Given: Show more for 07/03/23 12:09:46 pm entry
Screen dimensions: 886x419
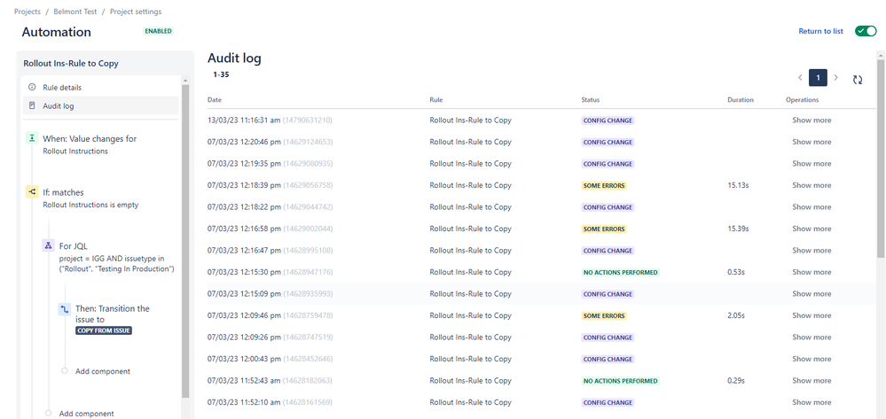Looking at the screenshot, I should point(812,315).
